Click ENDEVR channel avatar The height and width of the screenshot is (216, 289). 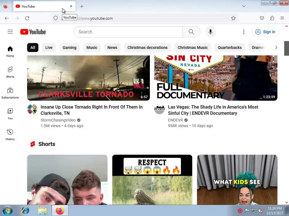pos(159,109)
